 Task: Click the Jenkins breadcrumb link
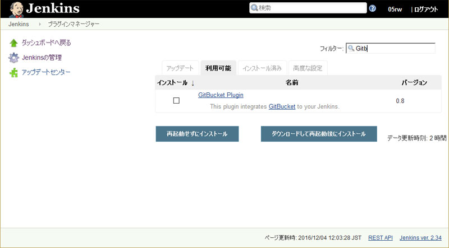(19, 24)
